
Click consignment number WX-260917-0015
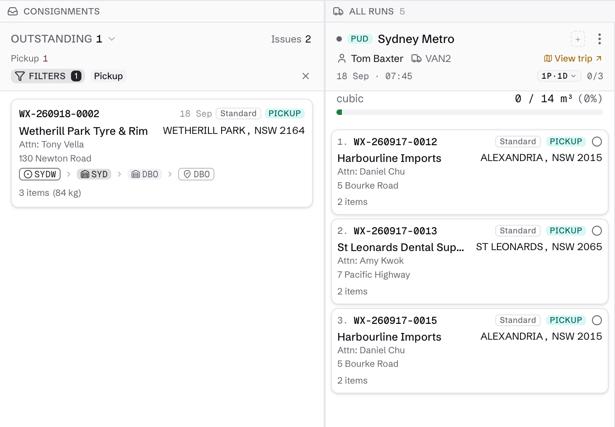coord(395,320)
